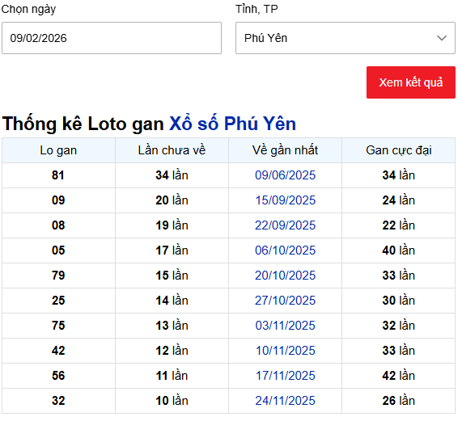Click the date input field 09/02/2026
The width and height of the screenshot is (462, 421).
(x=112, y=38)
